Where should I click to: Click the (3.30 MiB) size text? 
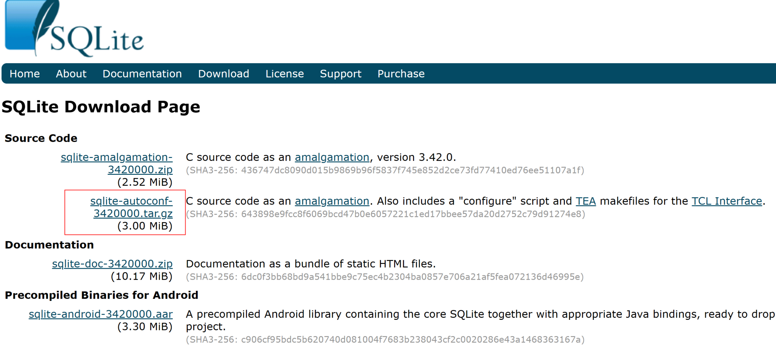[145, 327]
